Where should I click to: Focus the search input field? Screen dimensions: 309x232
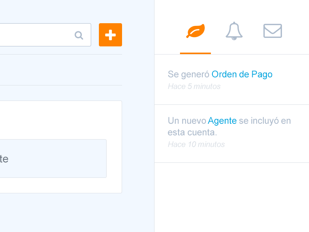(x=46, y=35)
